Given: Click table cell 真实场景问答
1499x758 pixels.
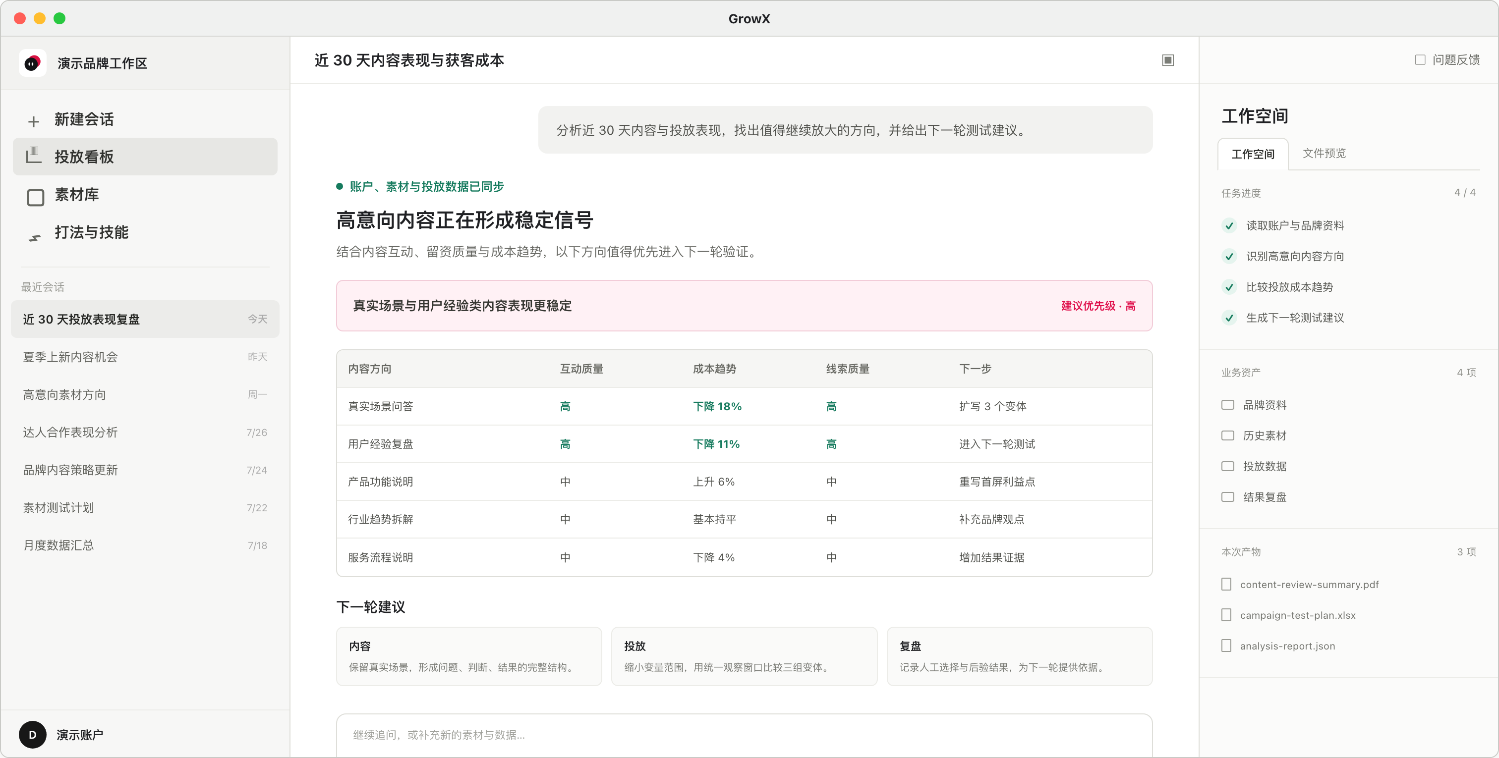Looking at the screenshot, I should click(381, 406).
